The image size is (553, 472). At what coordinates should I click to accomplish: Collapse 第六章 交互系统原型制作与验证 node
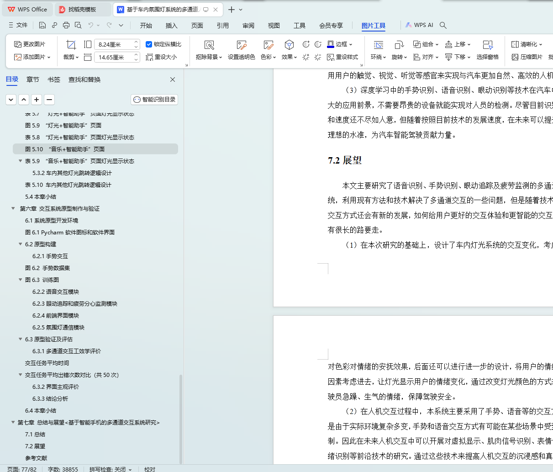(13, 208)
